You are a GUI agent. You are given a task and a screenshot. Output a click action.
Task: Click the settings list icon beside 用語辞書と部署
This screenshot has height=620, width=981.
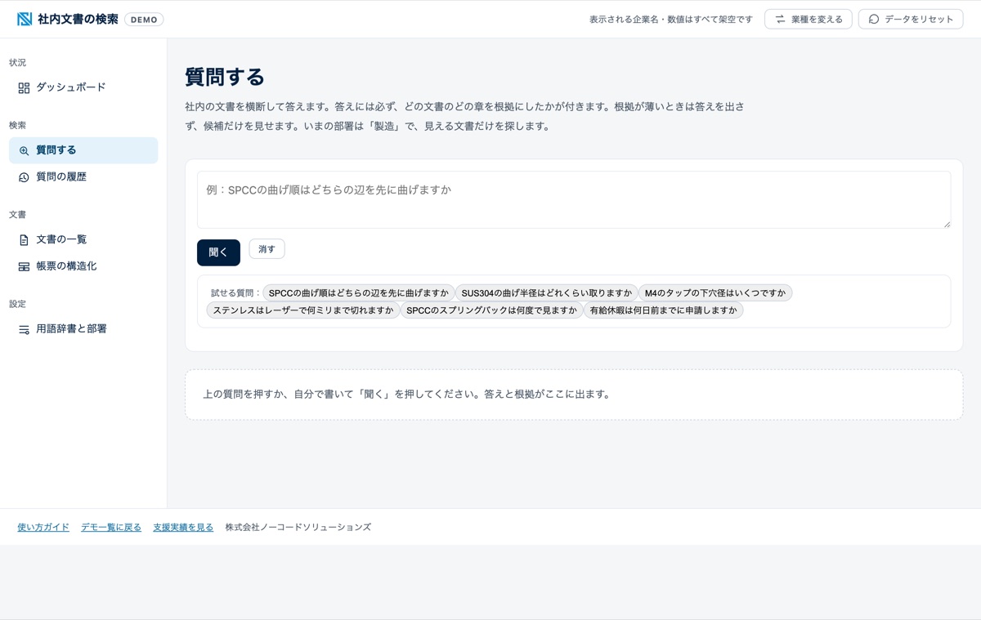click(24, 330)
